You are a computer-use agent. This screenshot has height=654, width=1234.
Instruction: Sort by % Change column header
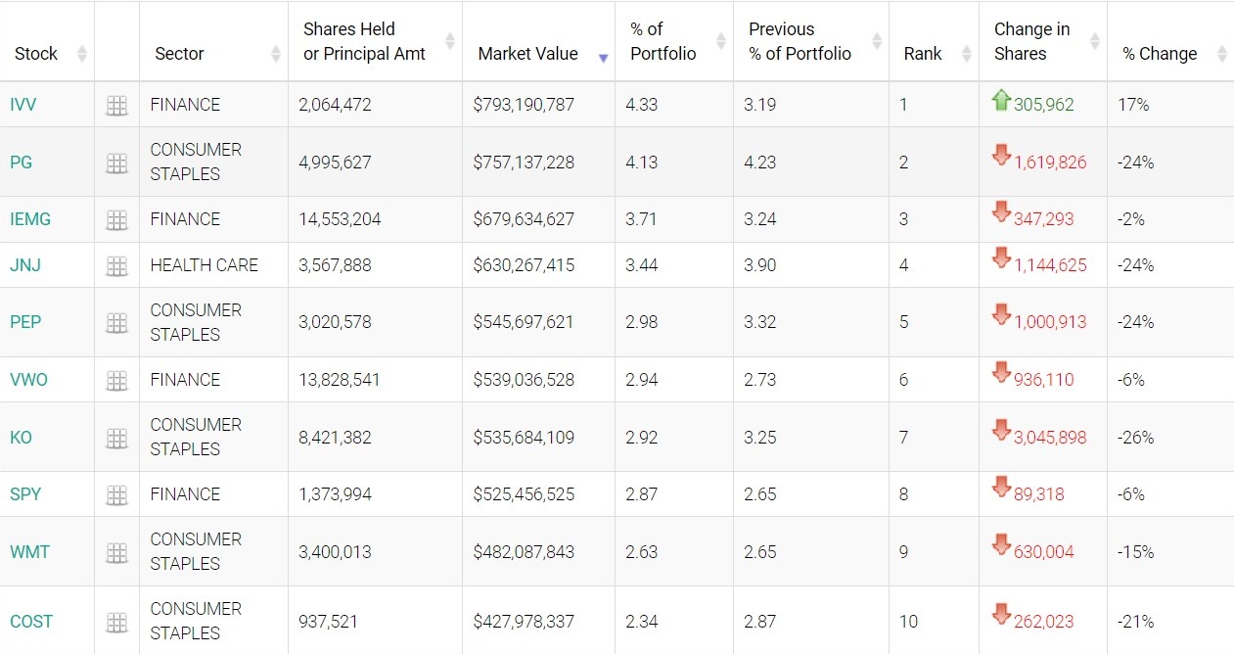1160,54
